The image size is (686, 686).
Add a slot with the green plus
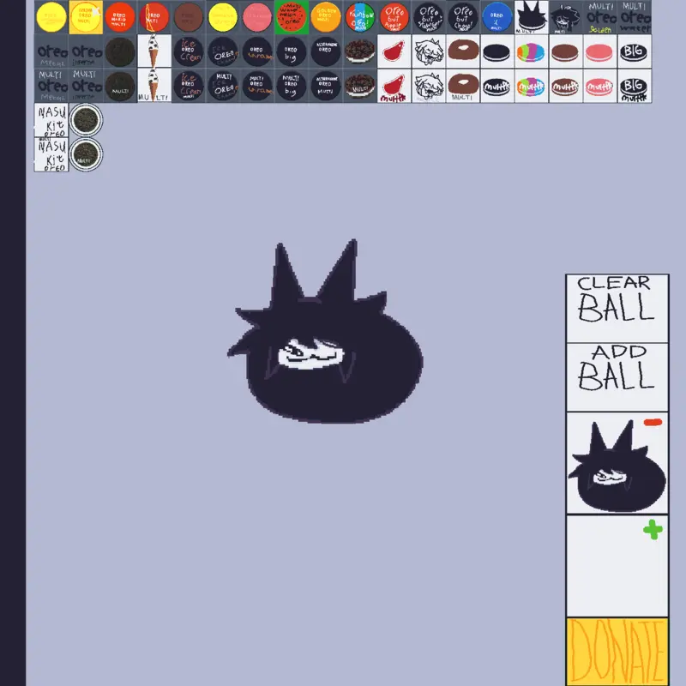[653, 529]
